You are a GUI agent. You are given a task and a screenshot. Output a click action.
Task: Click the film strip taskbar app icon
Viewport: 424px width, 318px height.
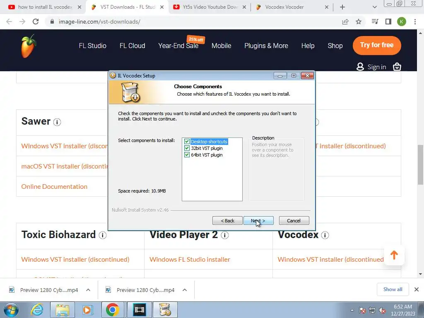[x=139, y=310]
